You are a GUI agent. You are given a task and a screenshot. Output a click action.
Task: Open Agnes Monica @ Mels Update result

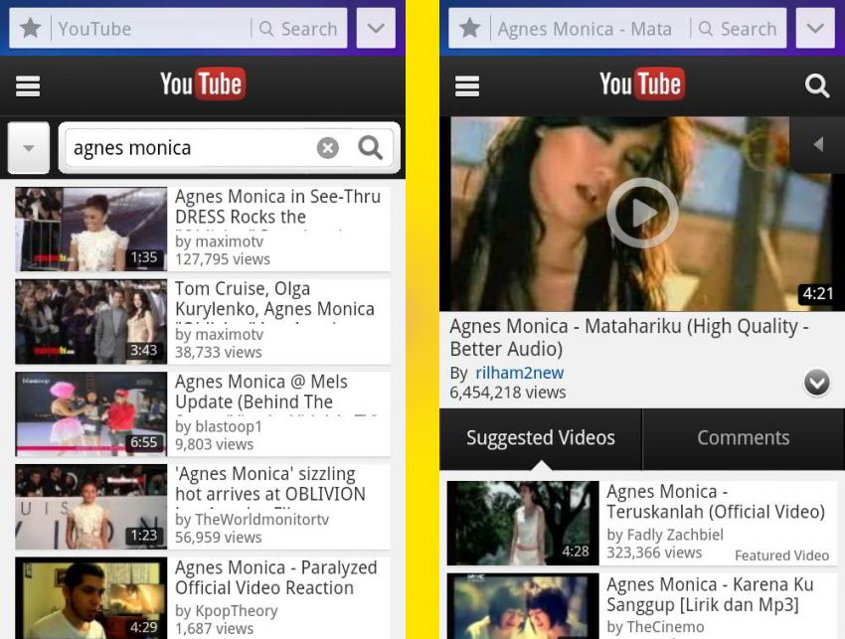tap(202, 413)
